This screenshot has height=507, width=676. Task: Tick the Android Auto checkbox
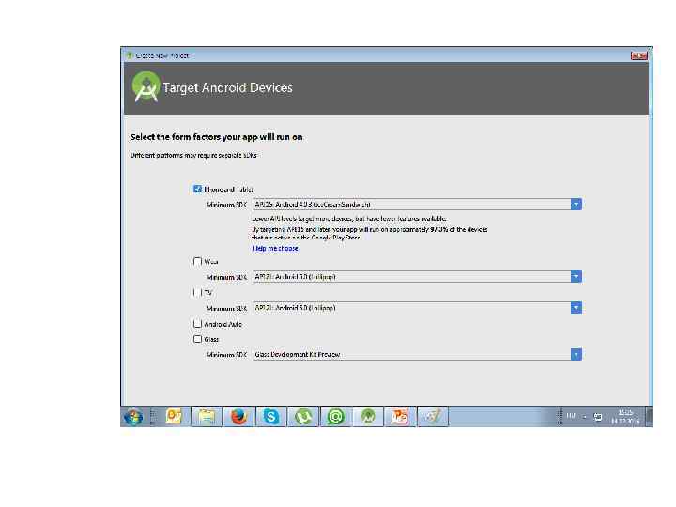coord(197,324)
